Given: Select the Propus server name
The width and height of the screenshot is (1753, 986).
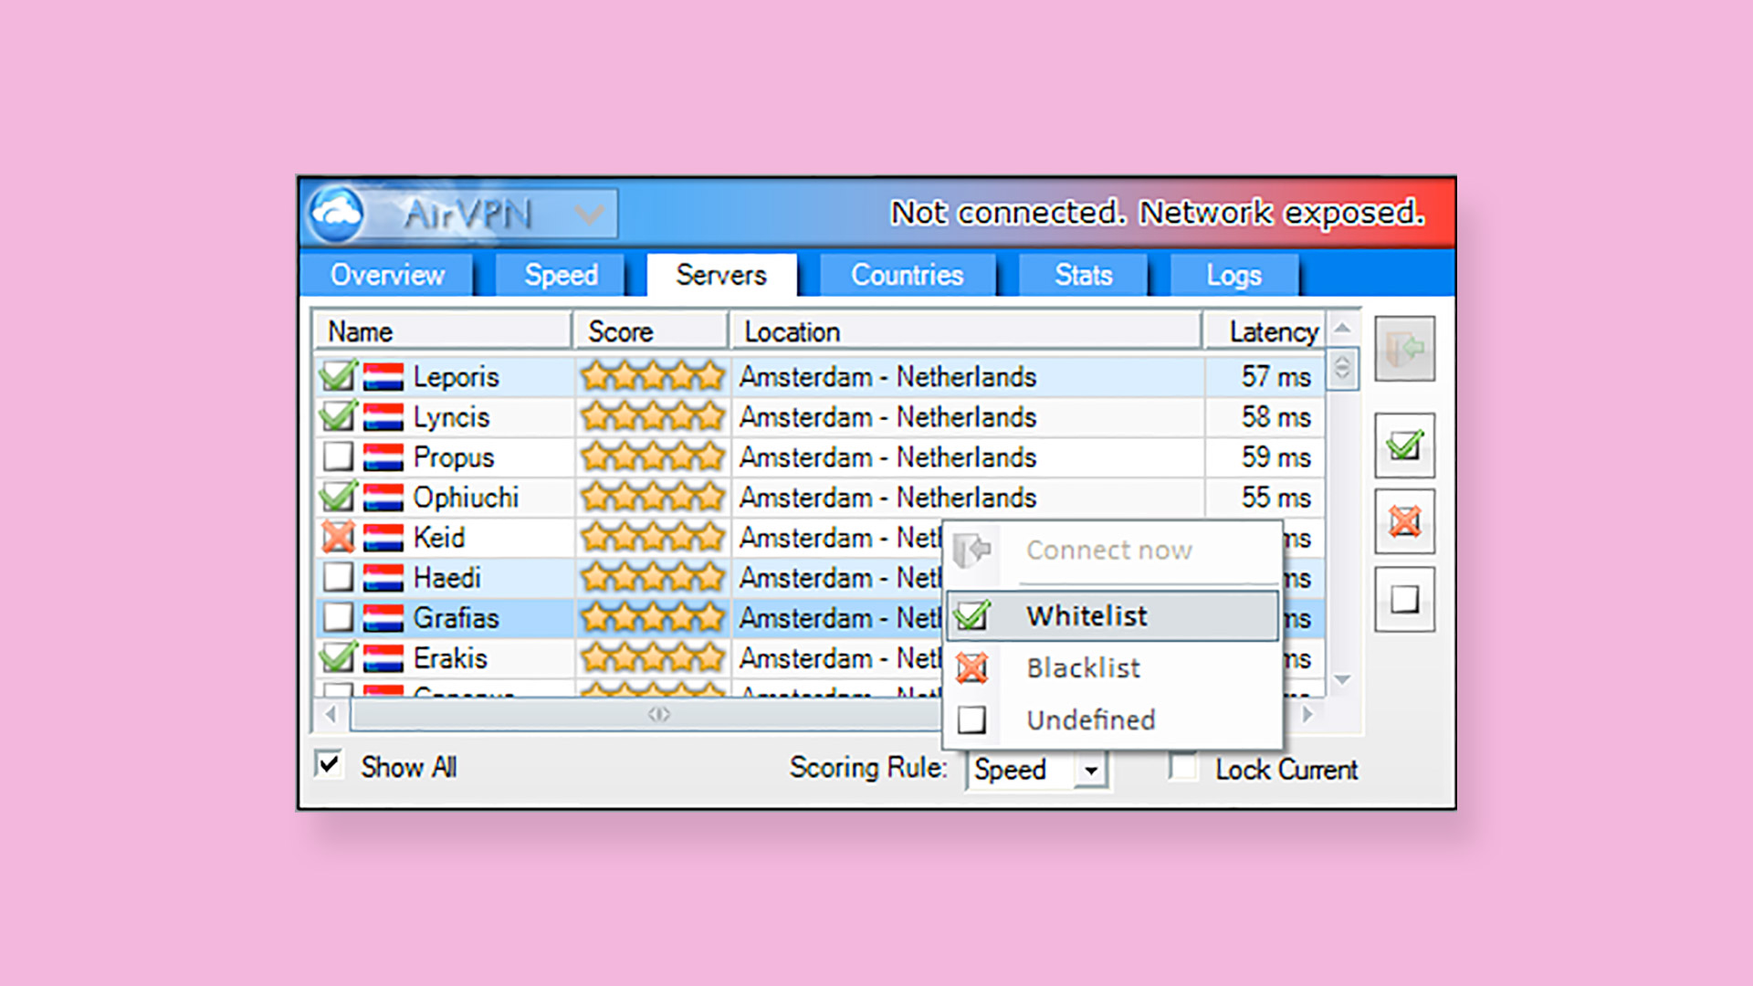Looking at the screenshot, I should pos(454,456).
